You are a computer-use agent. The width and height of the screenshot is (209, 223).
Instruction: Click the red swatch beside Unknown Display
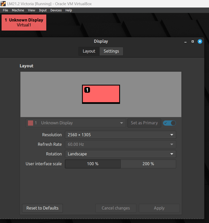(31, 123)
